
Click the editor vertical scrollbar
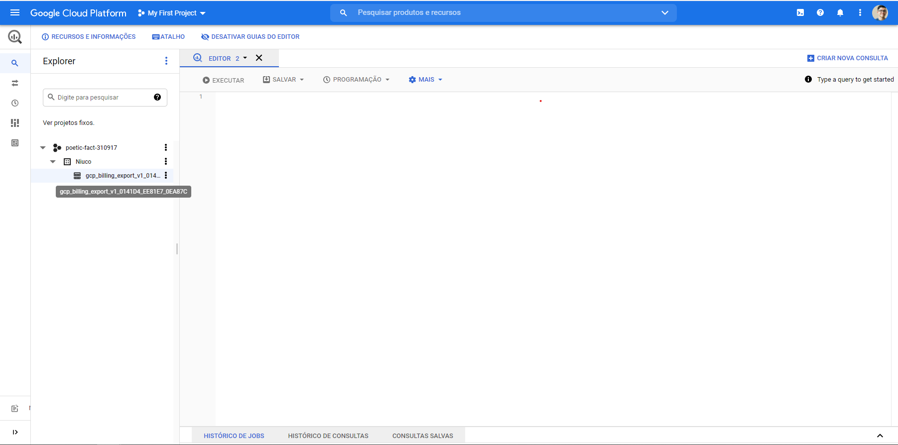click(894, 259)
